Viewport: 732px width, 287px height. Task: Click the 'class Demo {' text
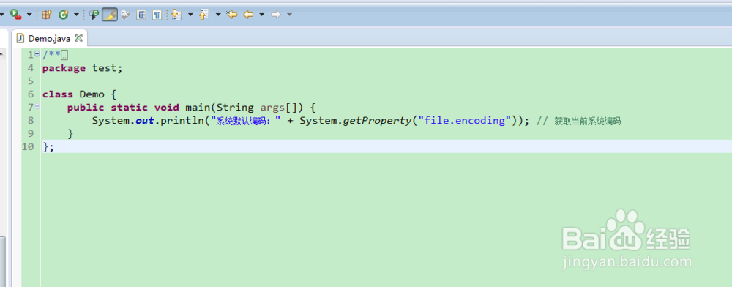(79, 94)
